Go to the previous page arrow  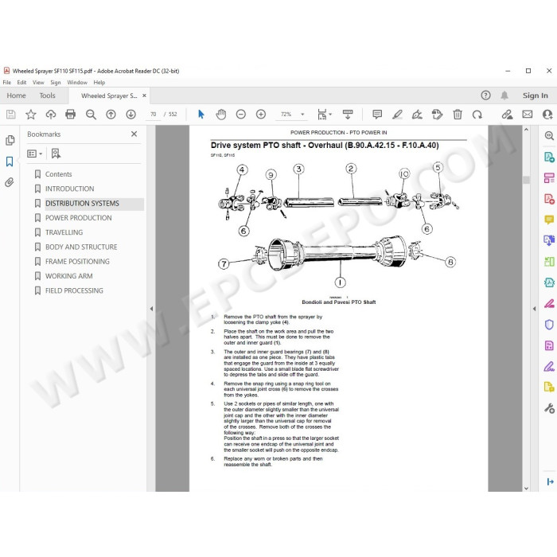pos(111,115)
